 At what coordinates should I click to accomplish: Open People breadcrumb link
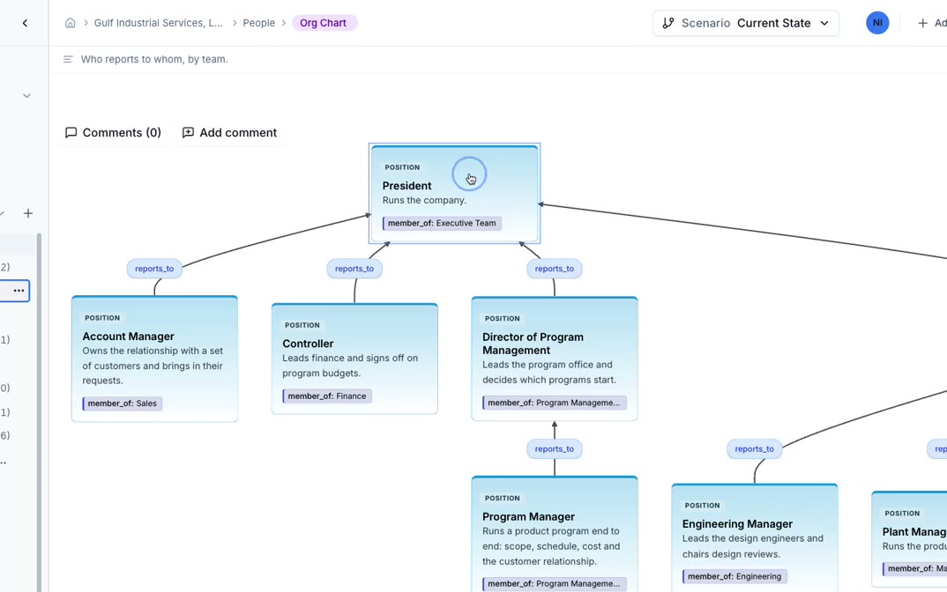[x=258, y=23]
